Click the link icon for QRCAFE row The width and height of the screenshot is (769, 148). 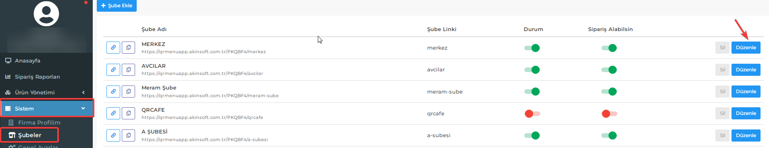tap(113, 113)
